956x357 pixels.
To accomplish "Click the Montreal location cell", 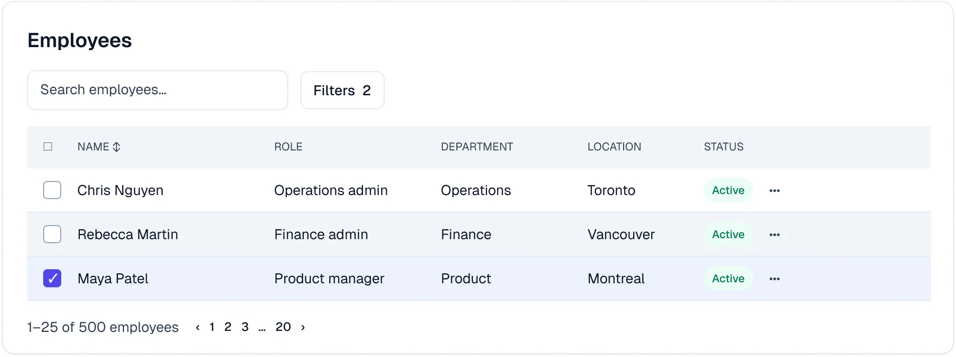I will point(616,279).
